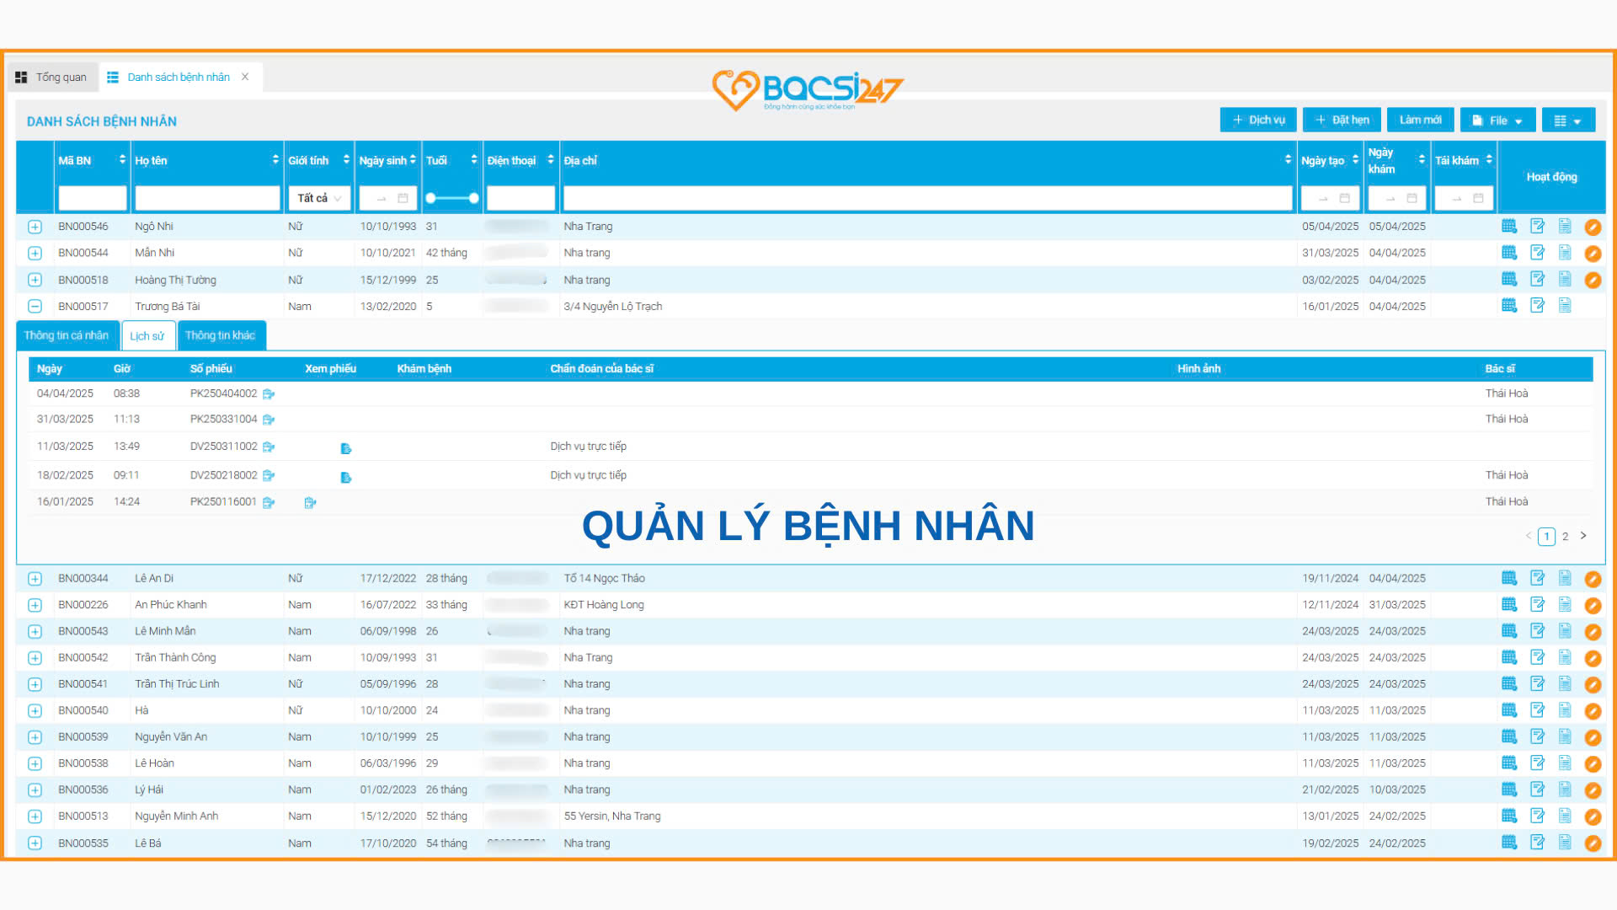The height and width of the screenshot is (910, 1617).
Task: Open document icon in Hoàng Thị Tường row
Action: pyautogui.click(x=1565, y=279)
